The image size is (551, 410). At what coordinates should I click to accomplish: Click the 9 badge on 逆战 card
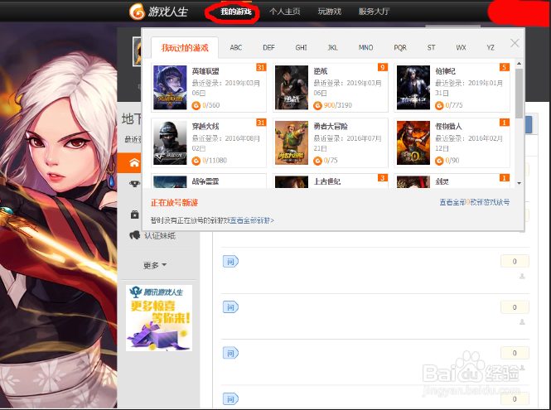(383, 67)
